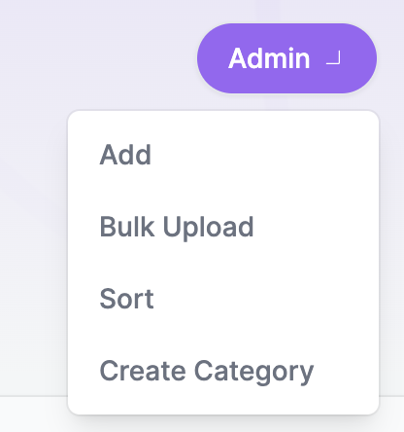The image size is (404, 432).
Task: Close the dropdown via the Admin pill
Action: click(286, 58)
